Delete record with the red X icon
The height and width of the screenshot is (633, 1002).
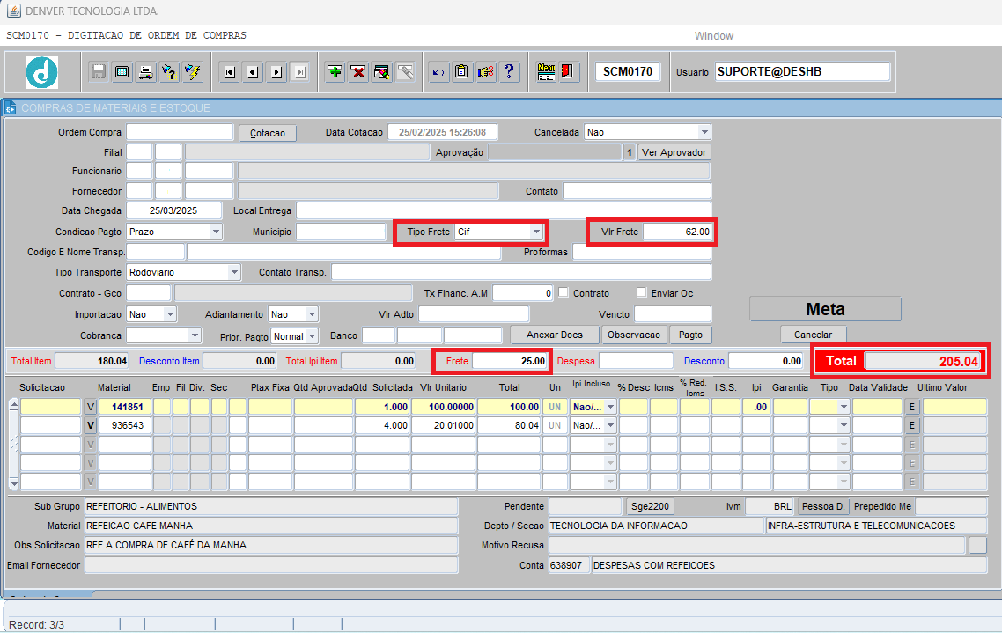click(358, 71)
